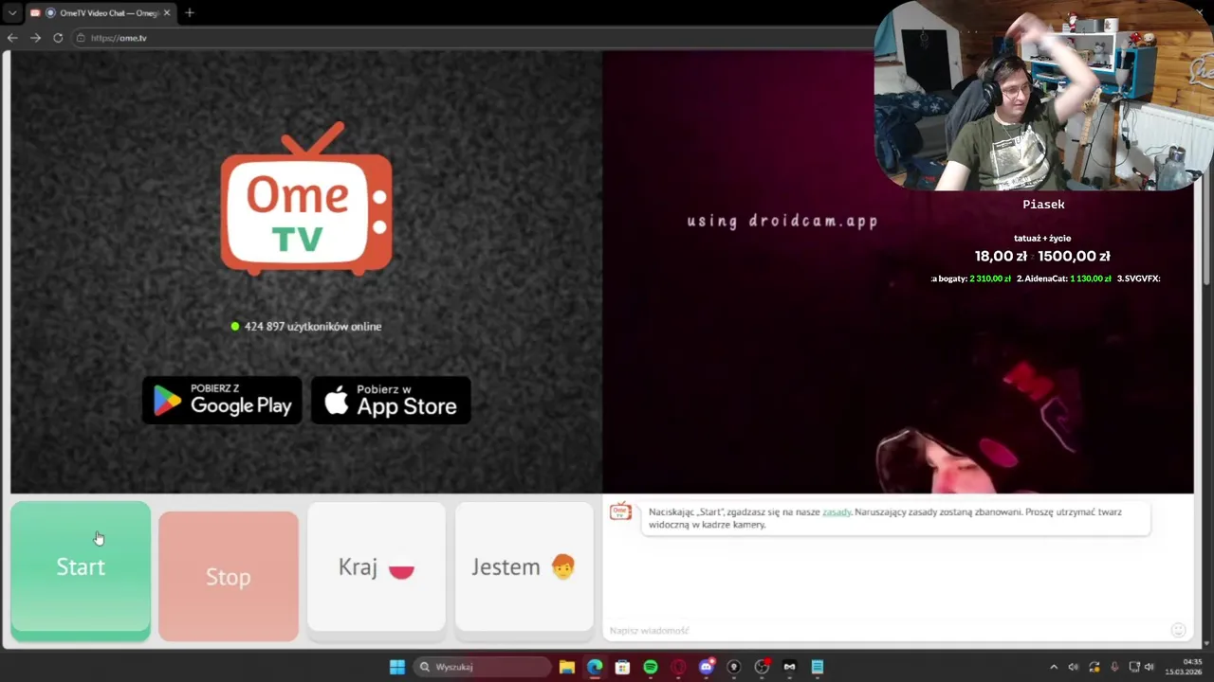
Task: Select the OmeTV Video Chat tab
Action: point(100,13)
